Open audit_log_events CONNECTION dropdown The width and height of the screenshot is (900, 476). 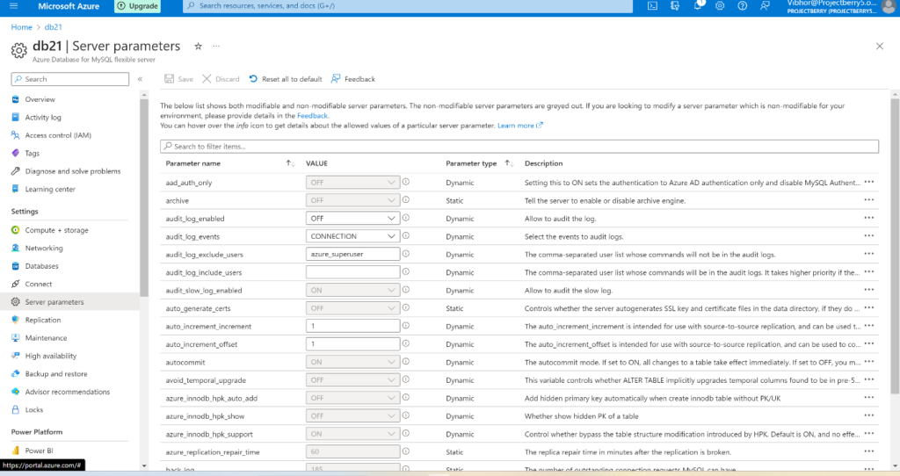[352, 236]
